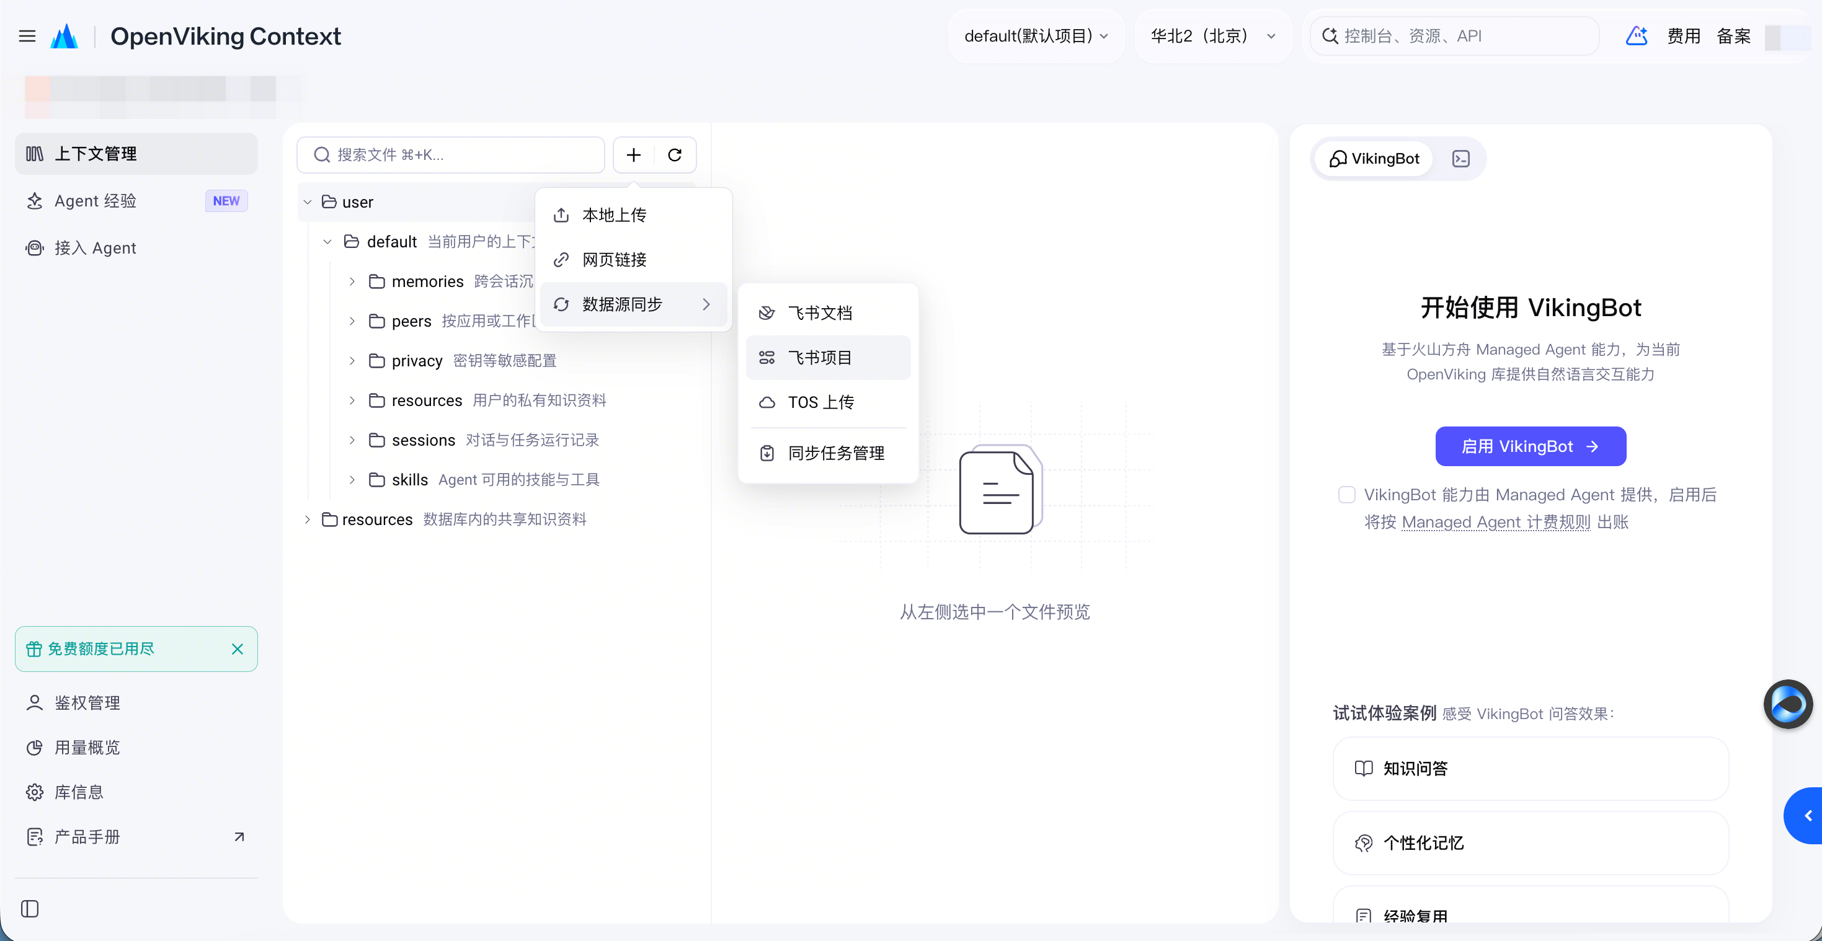Open Agent 经验 in the sidebar
This screenshot has width=1822, height=941.
tap(136, 201)
